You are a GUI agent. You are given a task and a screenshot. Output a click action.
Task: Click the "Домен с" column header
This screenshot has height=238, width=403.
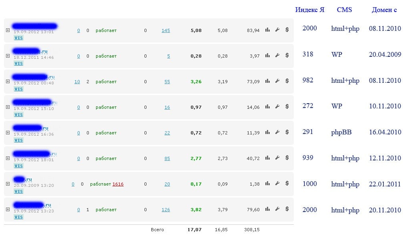(x=384, y=10)
